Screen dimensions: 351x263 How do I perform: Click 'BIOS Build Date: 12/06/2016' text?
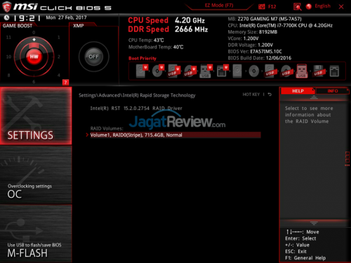(x=260, y=58)
